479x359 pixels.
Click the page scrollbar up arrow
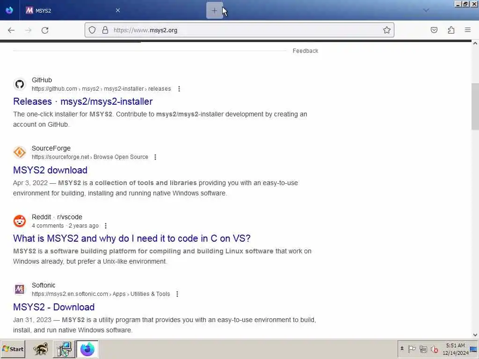coord(475,43)
